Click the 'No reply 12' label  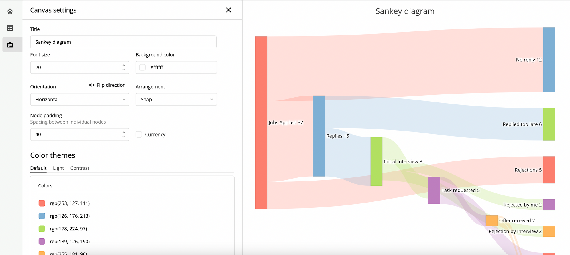point(529,60)
